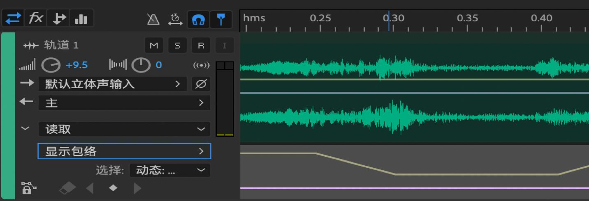The image size is (589, 201).
Task: Click timeline ruler at 0.25
Action: tap(320, 18)
